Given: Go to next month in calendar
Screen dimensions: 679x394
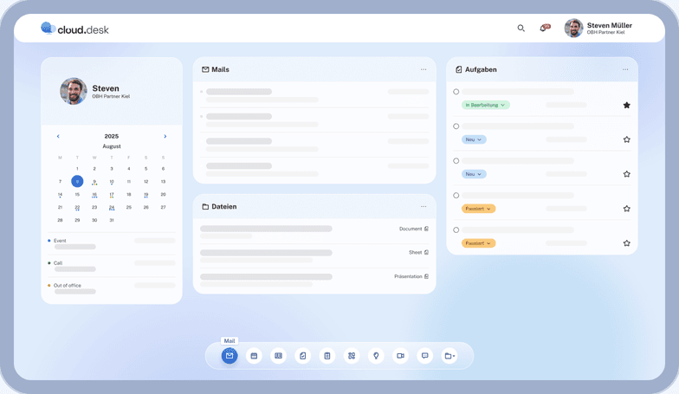Looking at the screenshot, I should (x=165, y=137).
